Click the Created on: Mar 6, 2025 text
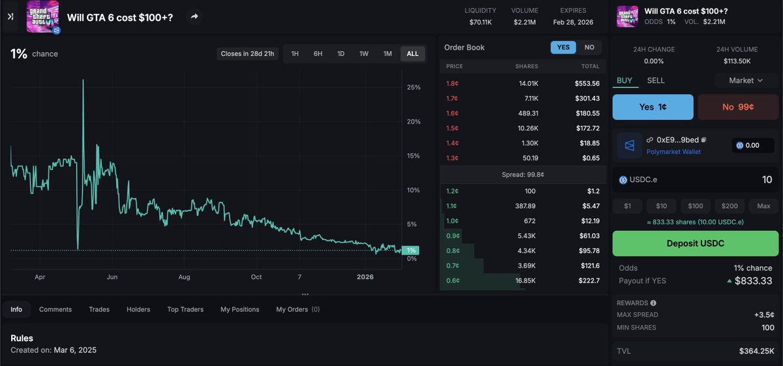 click(x=54, y=350)
